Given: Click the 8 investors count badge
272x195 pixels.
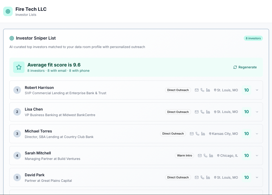Looking at the screenshot, I should (253, 38).
